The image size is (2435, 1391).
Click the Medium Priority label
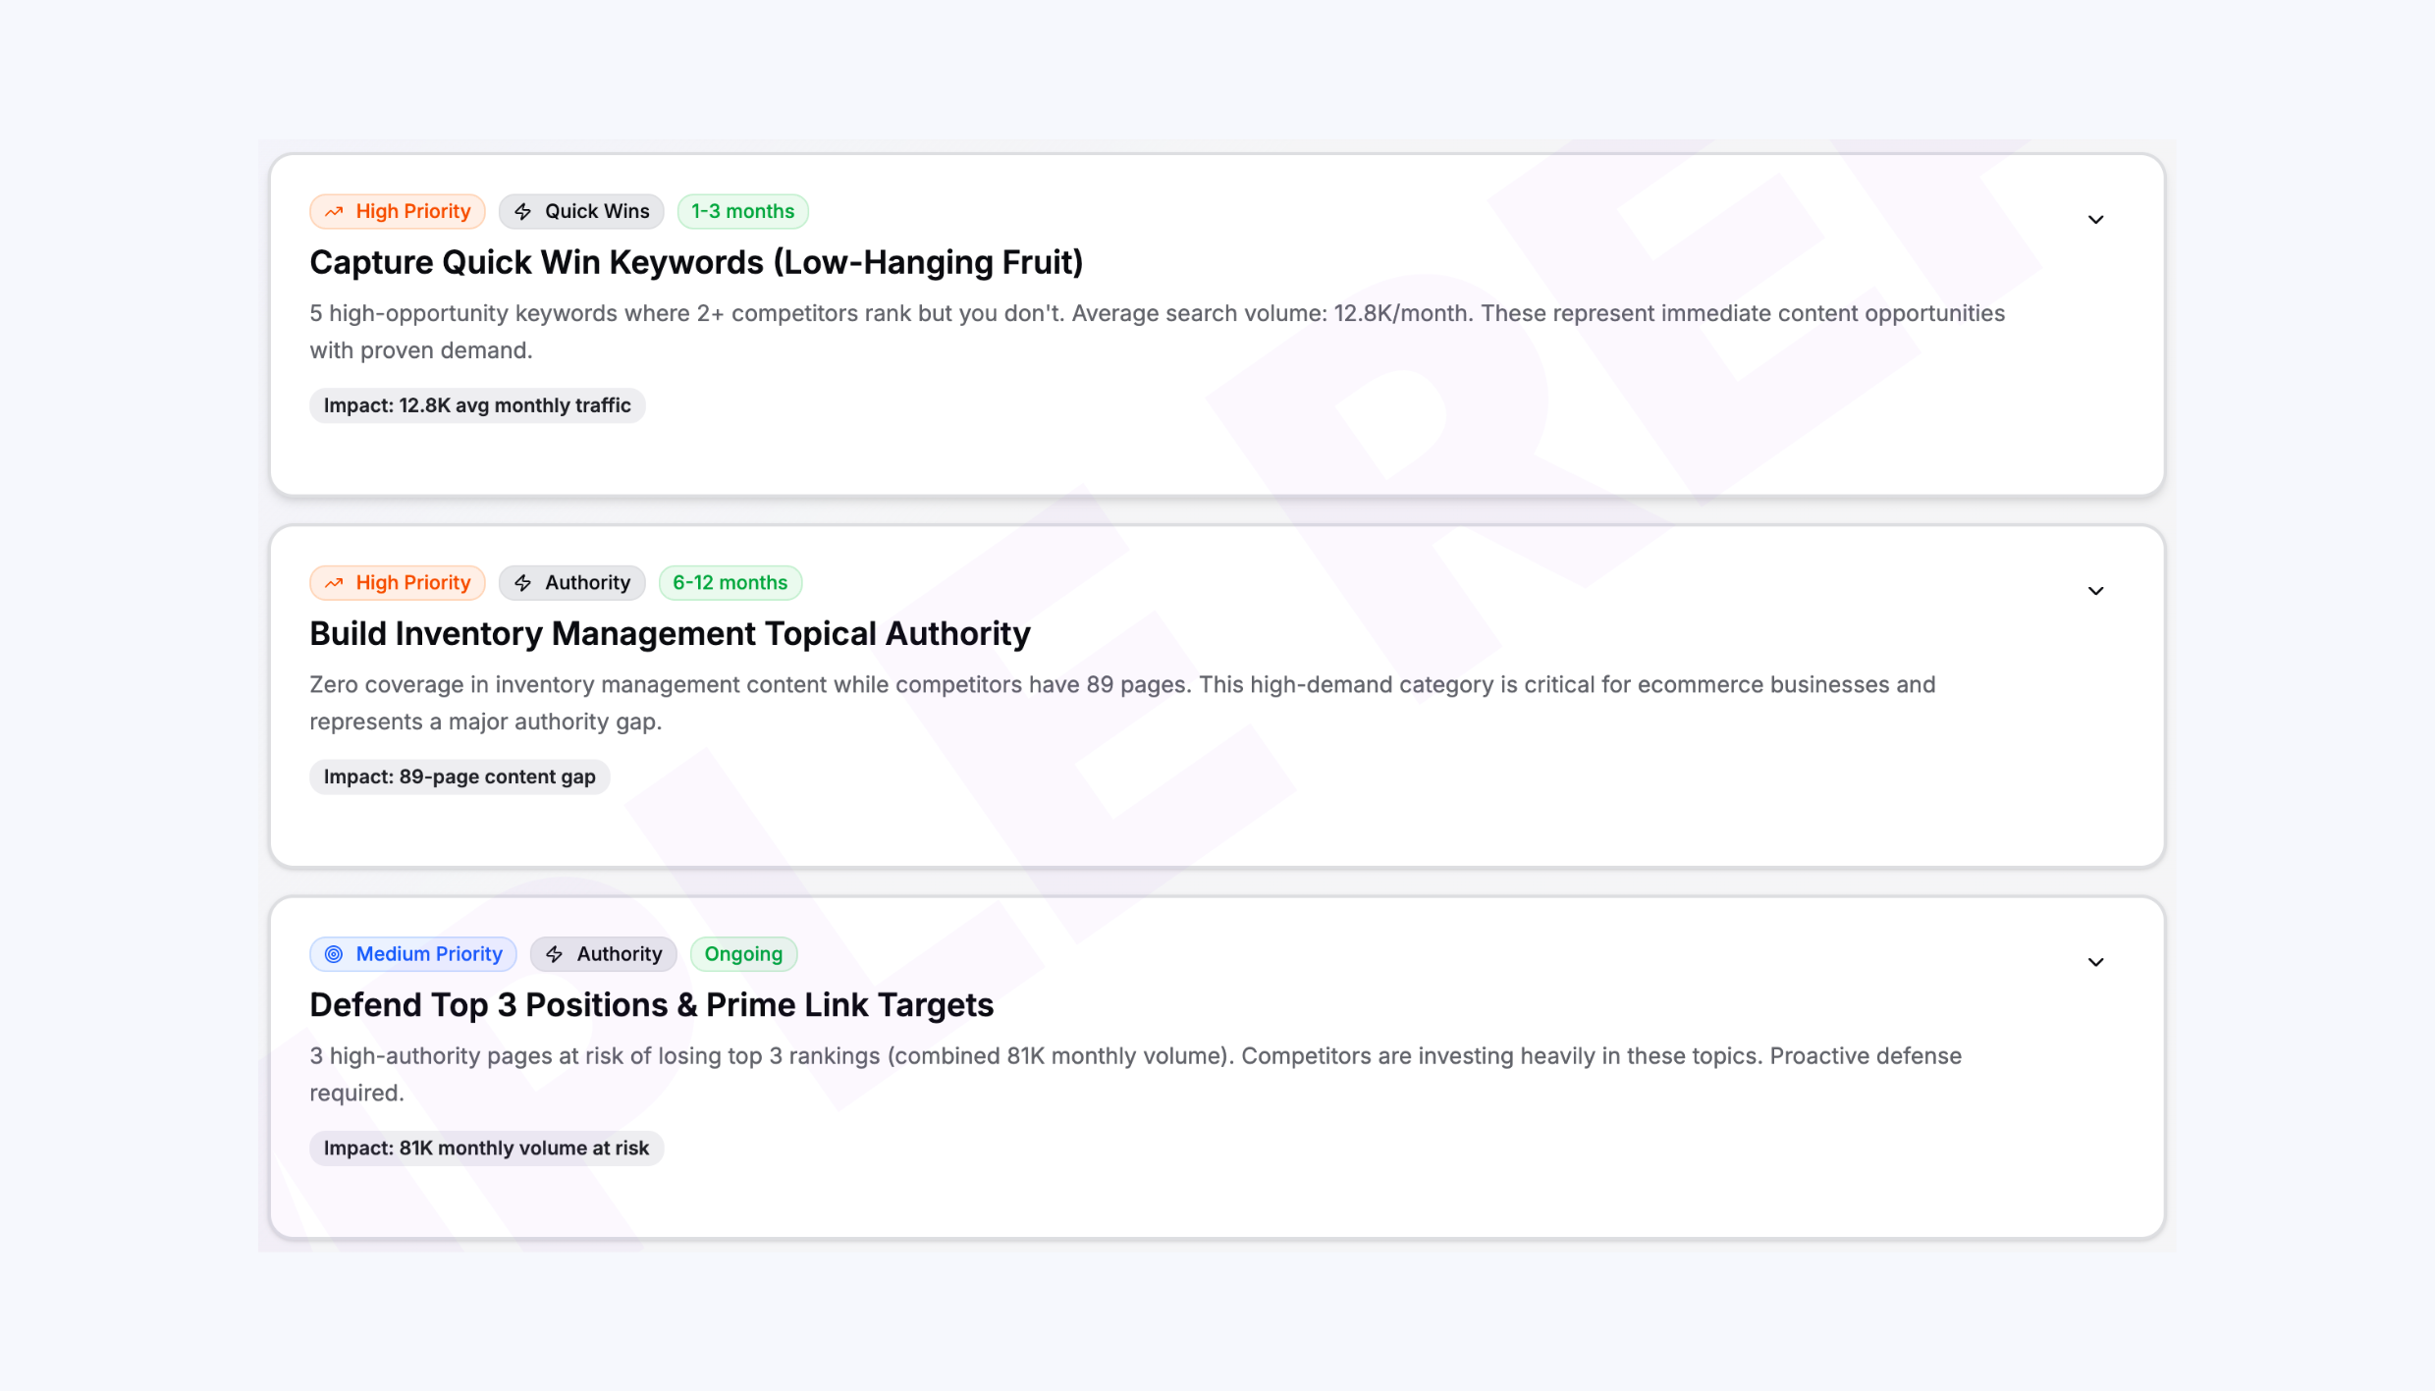pyautogui.click(x=428, y=954)
